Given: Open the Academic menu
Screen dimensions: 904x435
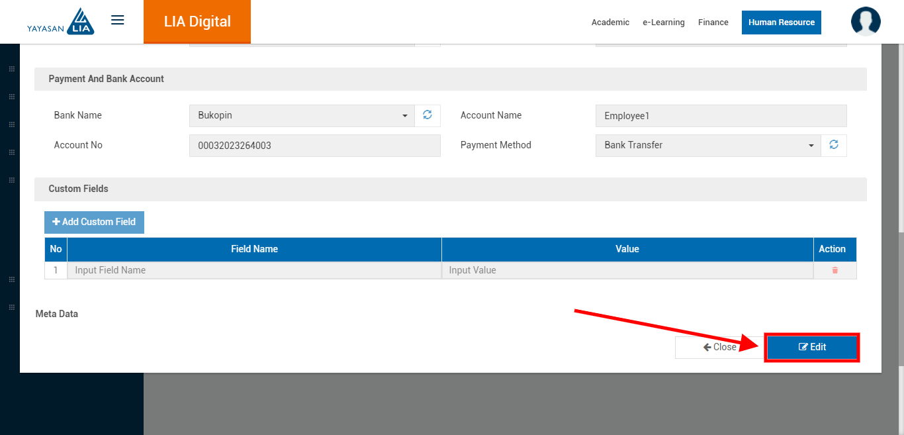Looking at the screenshot, I should pos(610,23).
